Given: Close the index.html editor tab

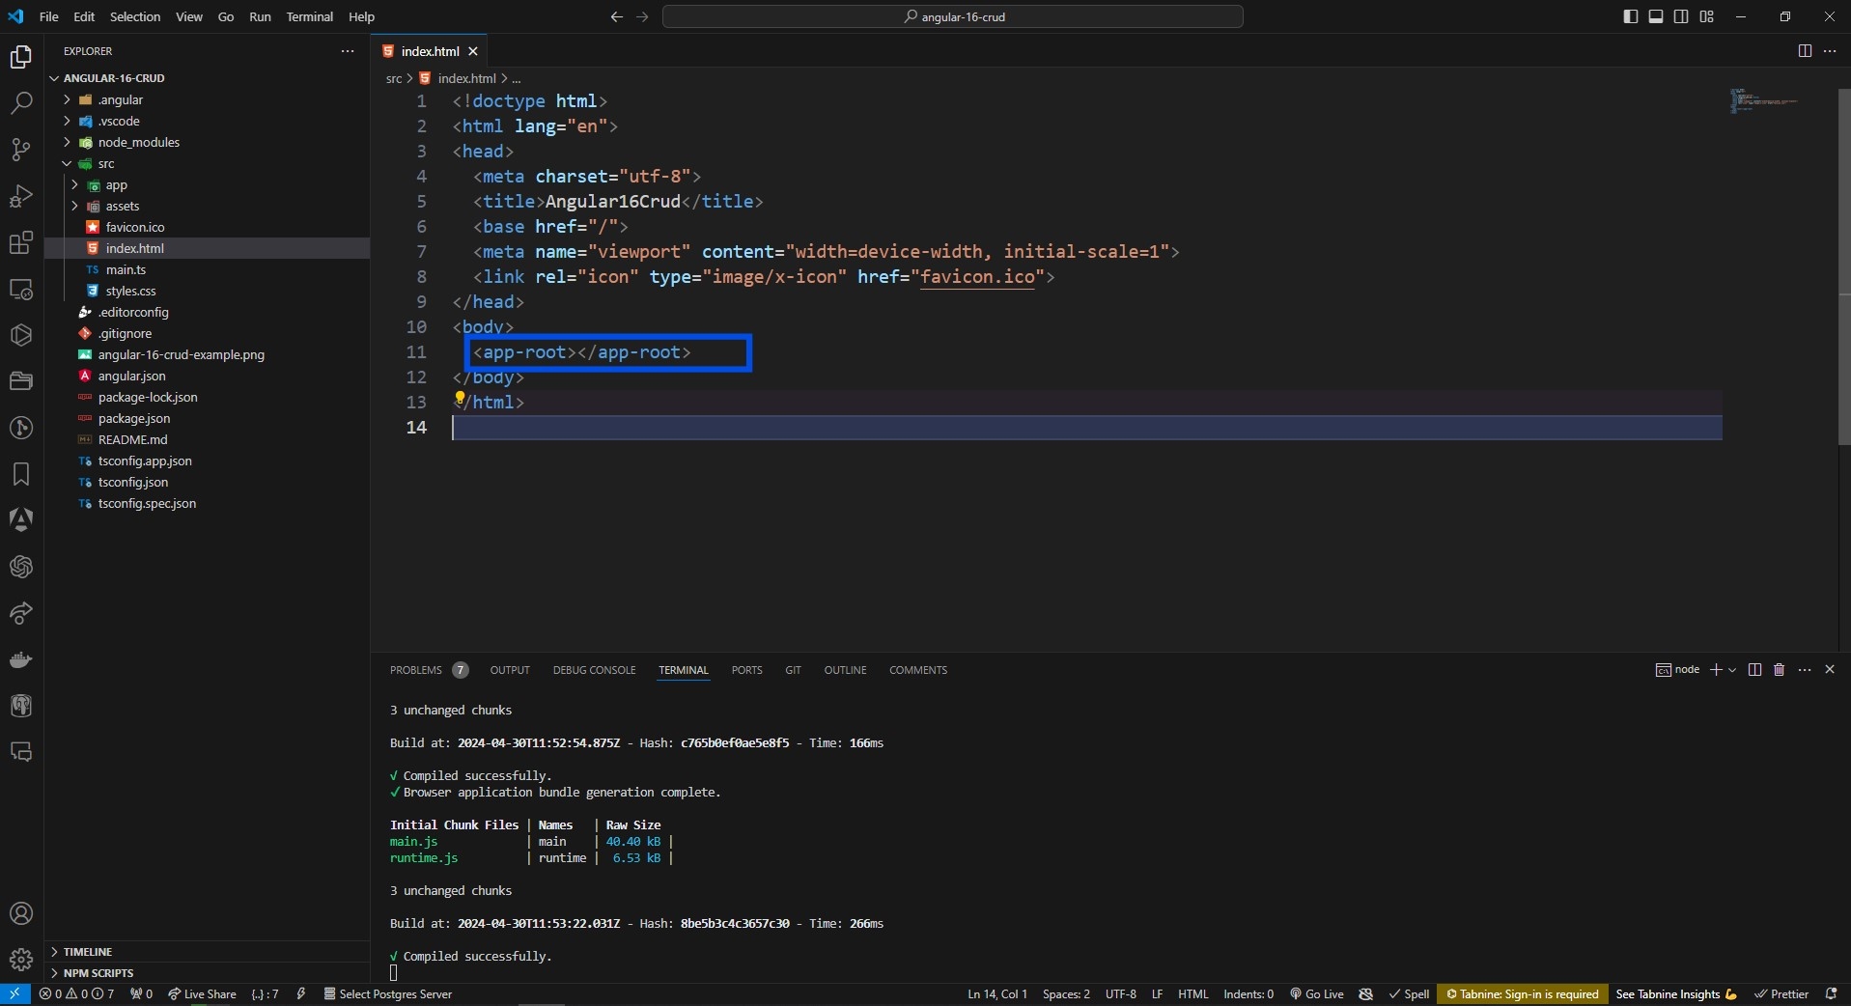Looking at the screenshot, I should [473, 51].
